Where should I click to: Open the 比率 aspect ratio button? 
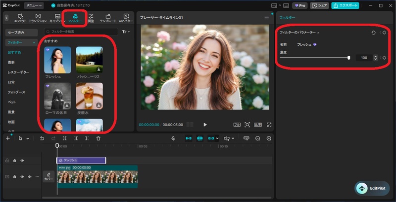click(x=258, y=125)
